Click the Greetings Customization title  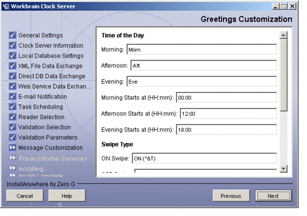247,19
